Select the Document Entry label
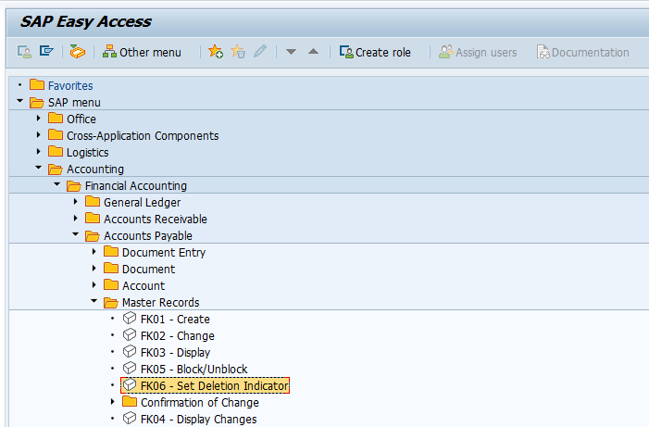 [x=164, y=253]
